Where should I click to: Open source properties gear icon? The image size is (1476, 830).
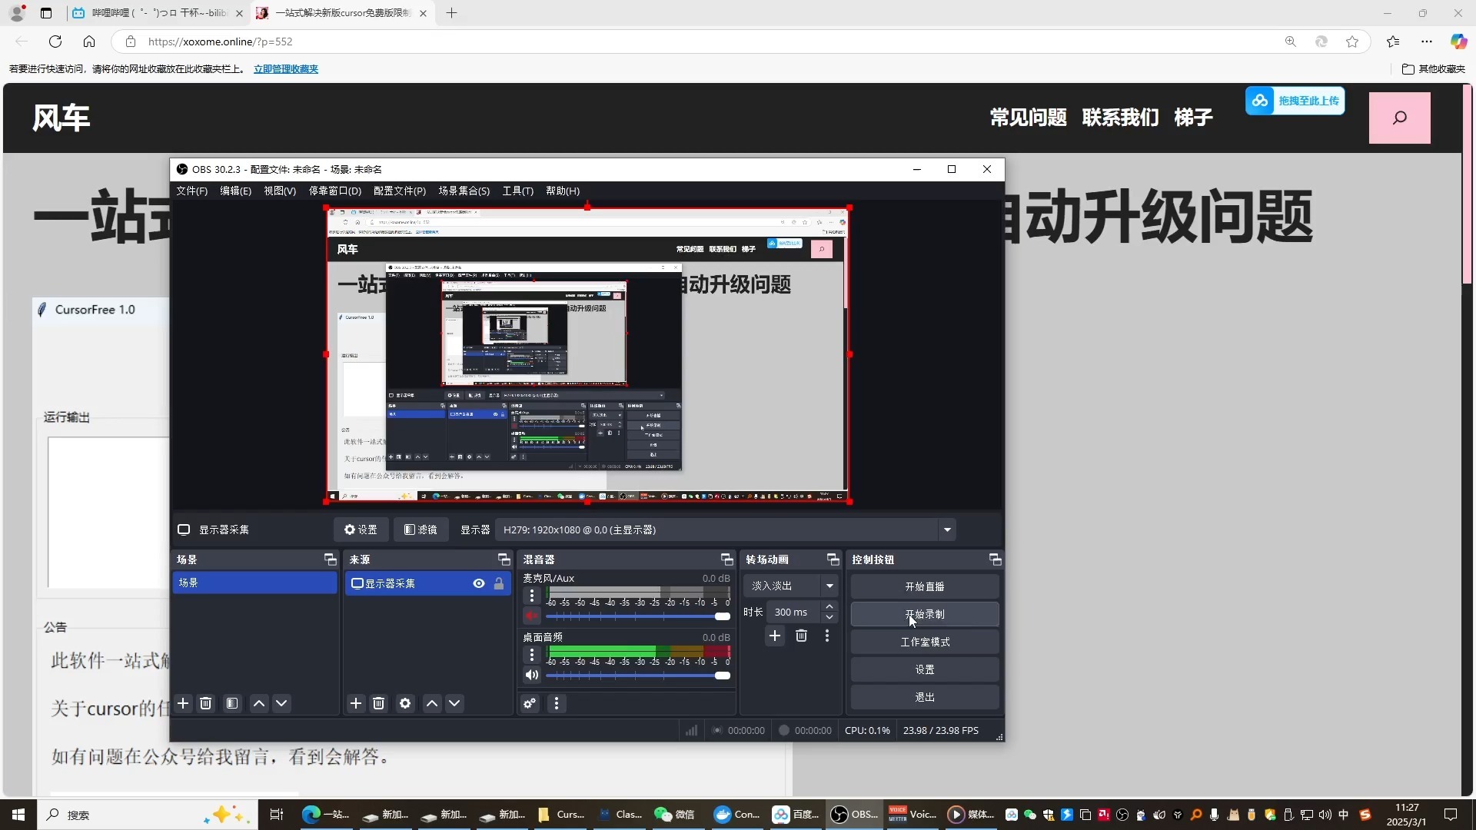click(405, 703)
